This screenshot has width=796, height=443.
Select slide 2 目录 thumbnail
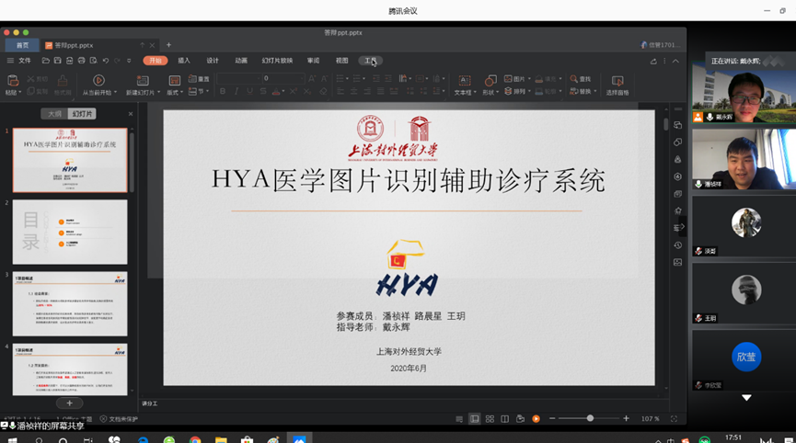tap(70, 232)
